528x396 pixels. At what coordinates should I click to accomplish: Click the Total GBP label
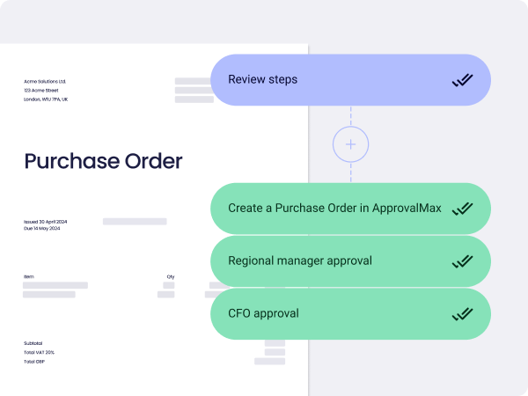click(34, 362)
